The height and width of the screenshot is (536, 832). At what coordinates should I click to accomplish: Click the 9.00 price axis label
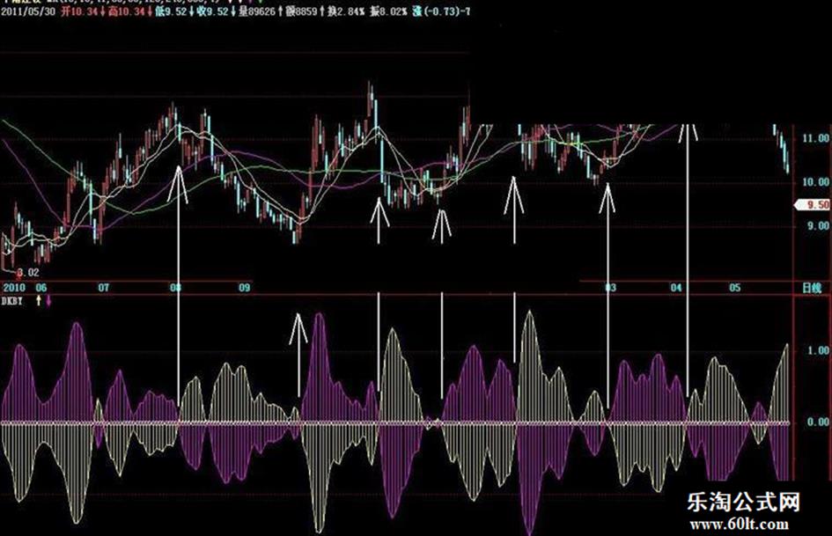click(818, 226)
